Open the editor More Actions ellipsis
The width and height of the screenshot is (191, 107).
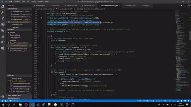189,6
